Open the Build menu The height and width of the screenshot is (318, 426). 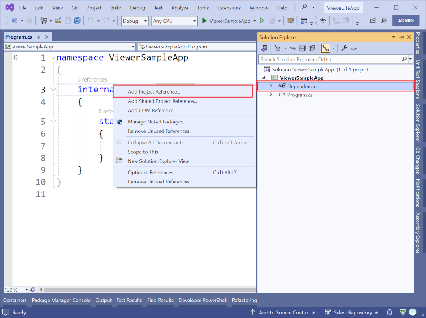[116, 8]
